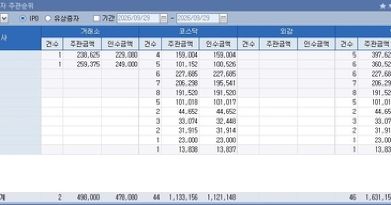Click the 외감 column group header
Viewport: 391px width, 205px height.
(286, 32)
